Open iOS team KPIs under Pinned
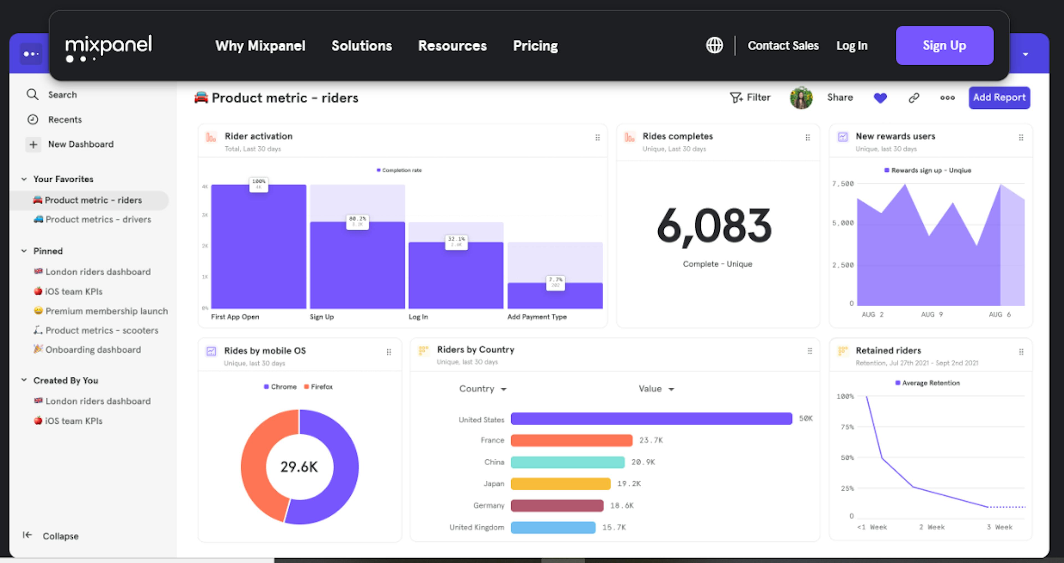The height and width of the screenshot is (563, 1064). [68, 291]
